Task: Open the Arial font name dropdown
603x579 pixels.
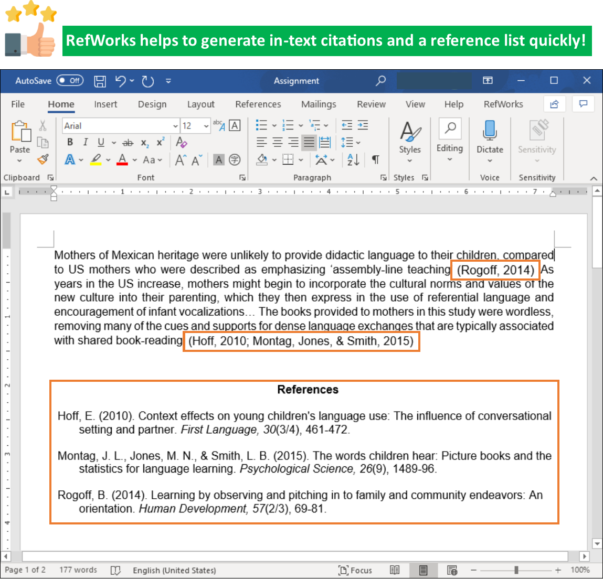Action: tap(175, 126)
